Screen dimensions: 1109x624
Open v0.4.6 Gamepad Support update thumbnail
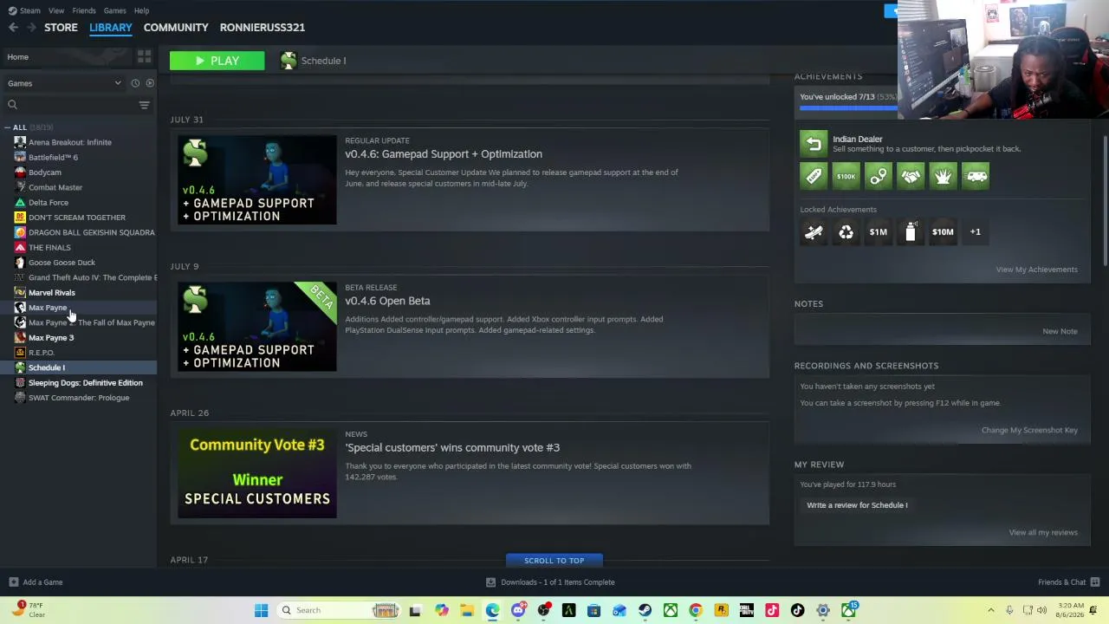[x=257, y=180]
